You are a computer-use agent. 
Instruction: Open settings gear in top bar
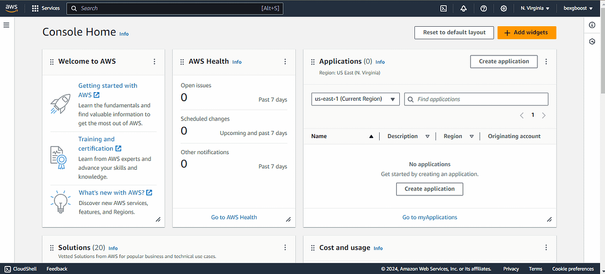pos(504,8)
